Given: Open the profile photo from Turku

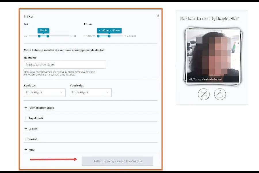Looking at the screenshot, I should click(x=213, y=56).
